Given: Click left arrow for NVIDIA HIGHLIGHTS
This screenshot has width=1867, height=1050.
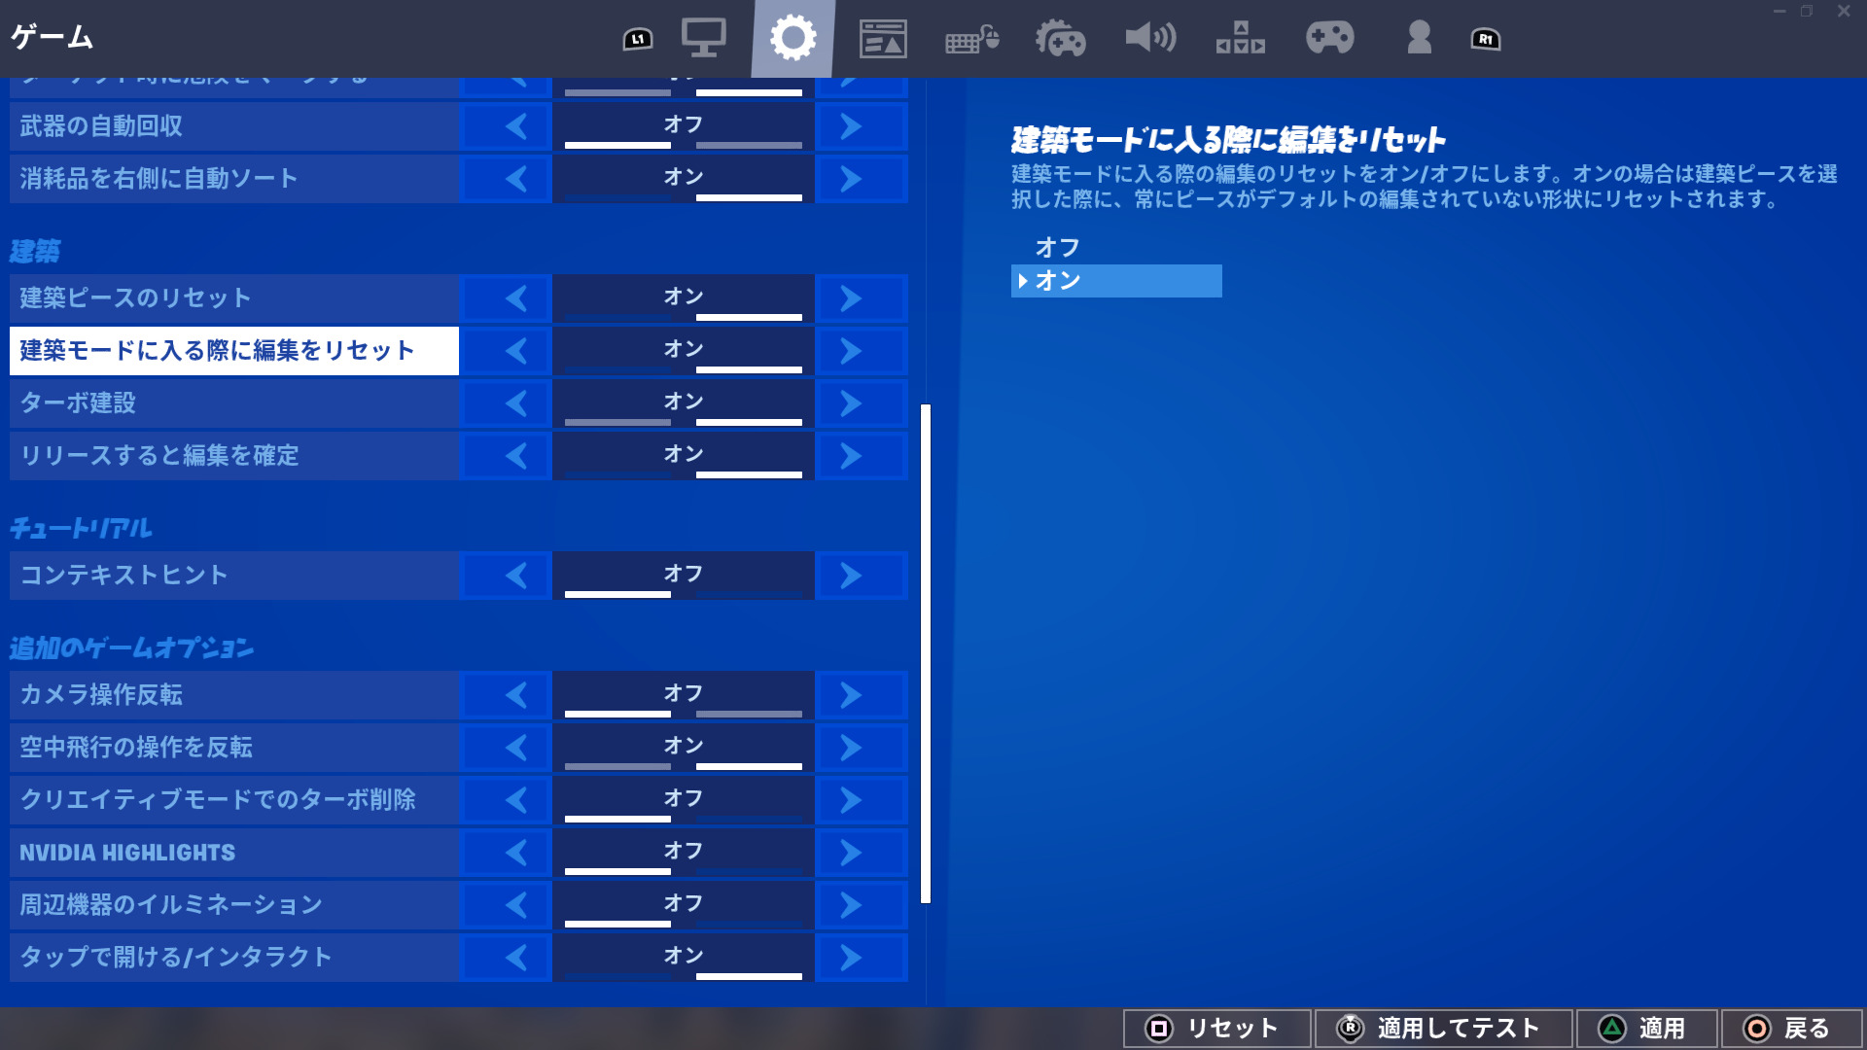Looking at the screenshot, I should click(x=507, y=853).
